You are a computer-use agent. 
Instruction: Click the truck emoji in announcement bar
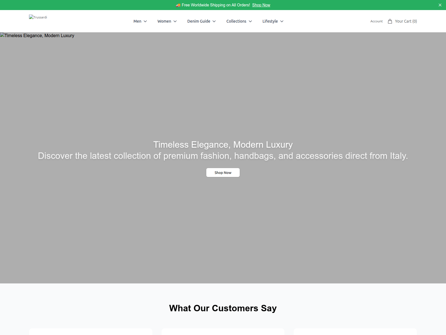coord(178,5)
